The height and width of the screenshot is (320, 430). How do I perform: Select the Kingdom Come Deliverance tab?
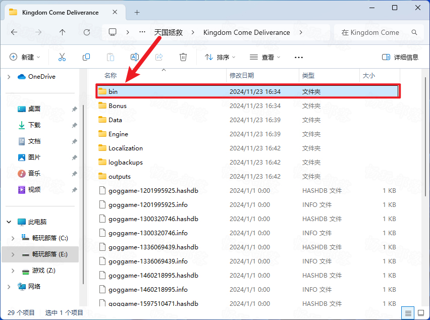coord(65,12)
